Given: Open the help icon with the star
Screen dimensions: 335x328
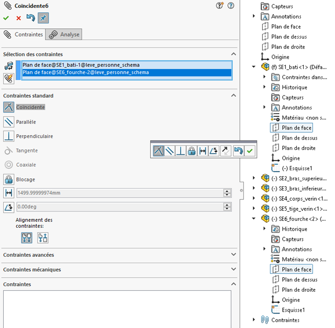Looking at the screenshot, I should 220,6.
